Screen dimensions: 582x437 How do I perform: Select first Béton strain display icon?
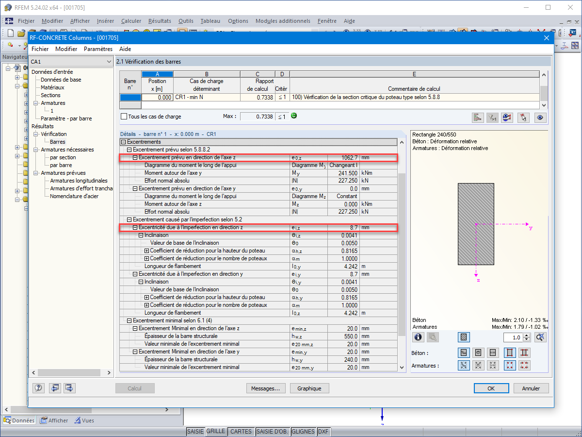464,353
